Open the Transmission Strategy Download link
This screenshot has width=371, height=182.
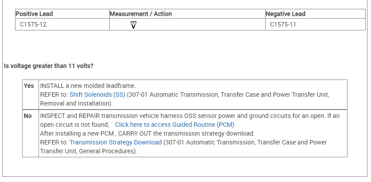pyautogui.click(x=116, y=142)
